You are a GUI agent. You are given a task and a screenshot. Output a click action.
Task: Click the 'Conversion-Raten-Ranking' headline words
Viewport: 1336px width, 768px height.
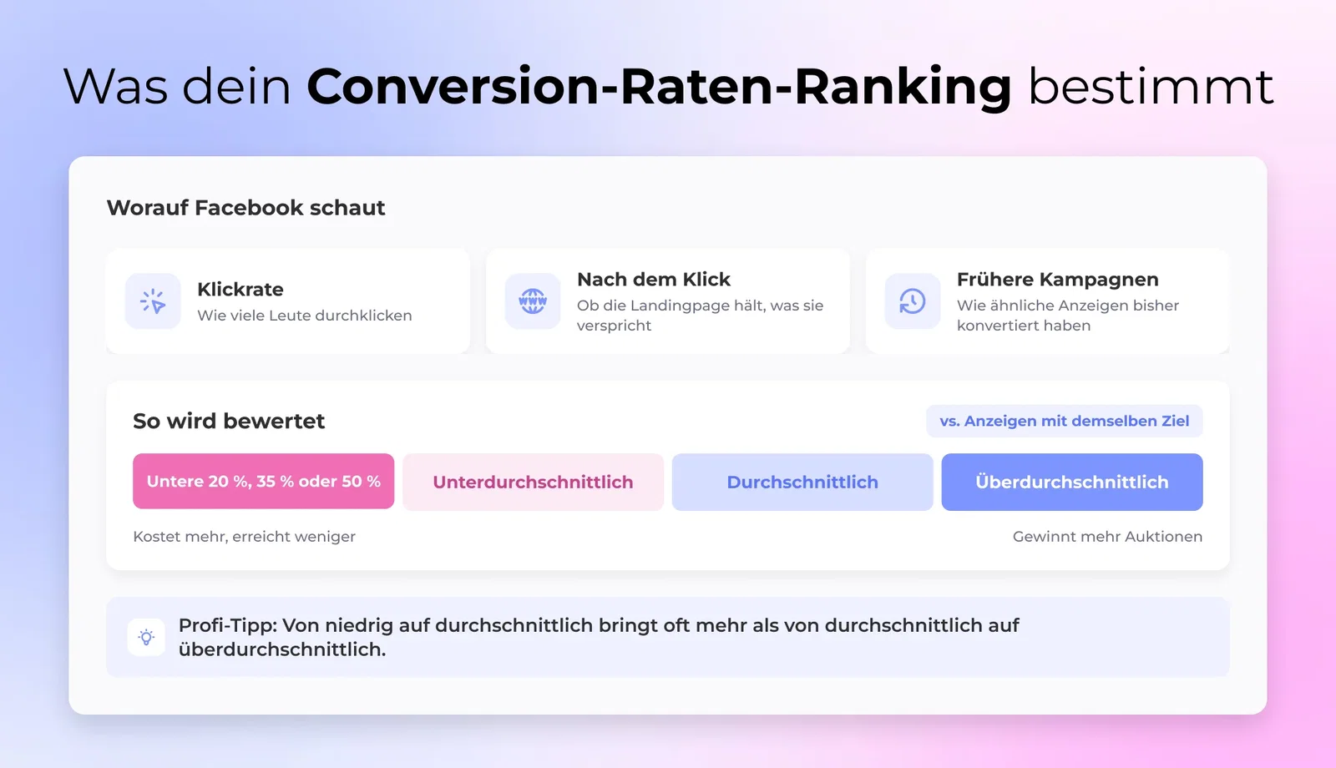click(660, 86)
